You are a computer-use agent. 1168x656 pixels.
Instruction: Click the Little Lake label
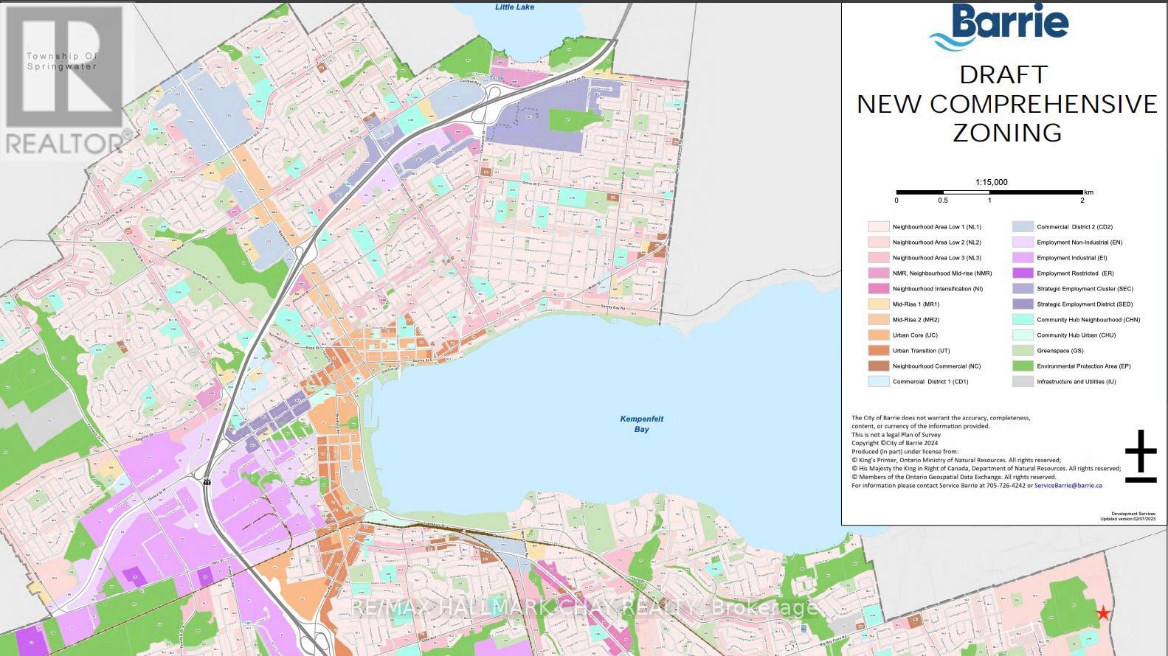click(x=514, y=7)
